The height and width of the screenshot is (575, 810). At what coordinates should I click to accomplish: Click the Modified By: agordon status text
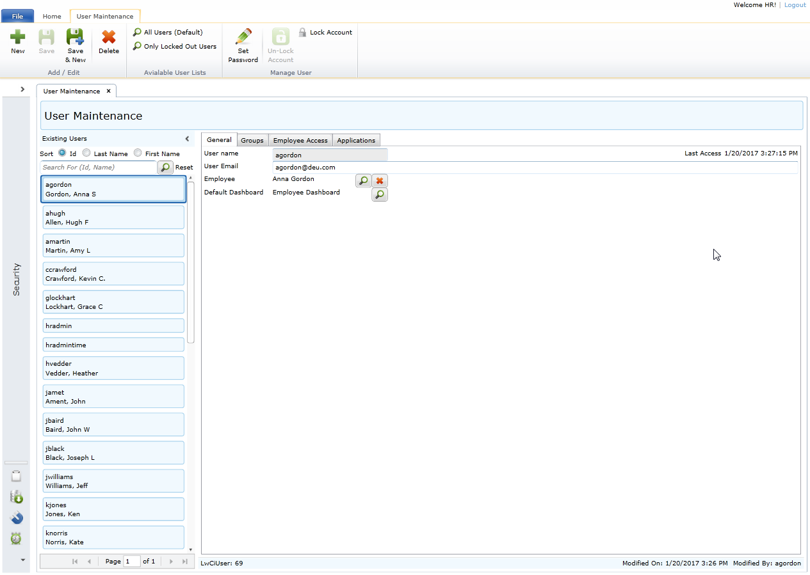point(766,563)
